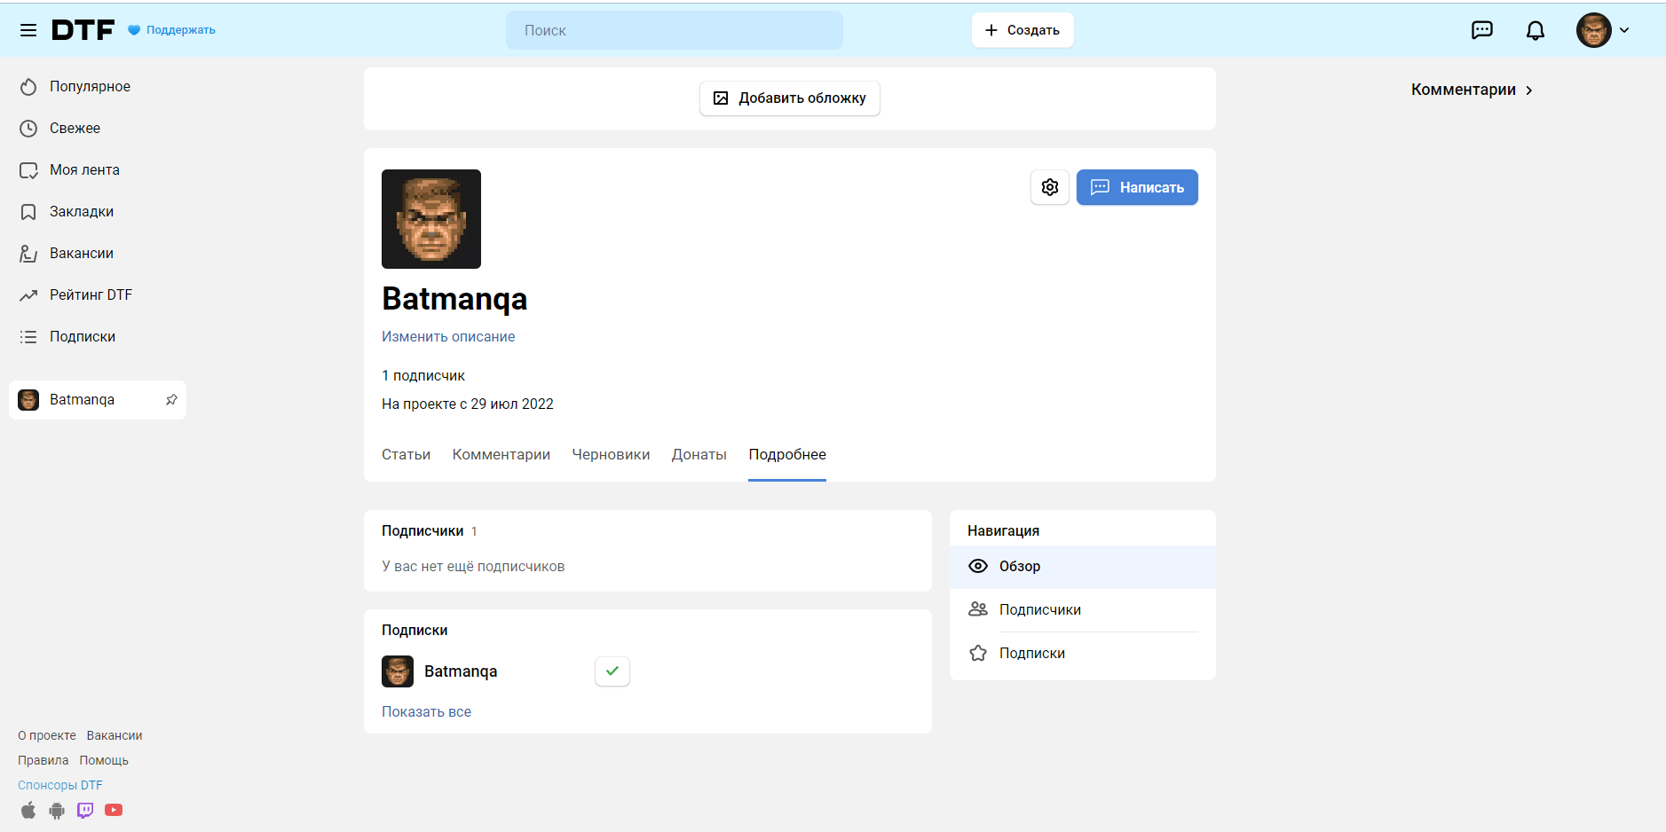1666x832 pixels.
Task: Open the messages chat icon
Action: point(1482,30)
